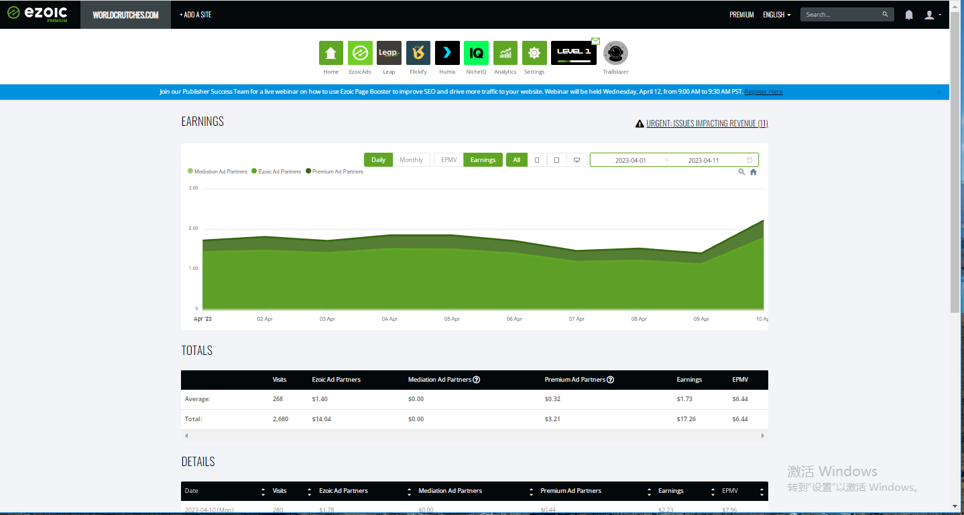The width and height of the screenshot is (964, 515).
Task: Click the page vertical scrollbar thumb
Action: point(955,161)
